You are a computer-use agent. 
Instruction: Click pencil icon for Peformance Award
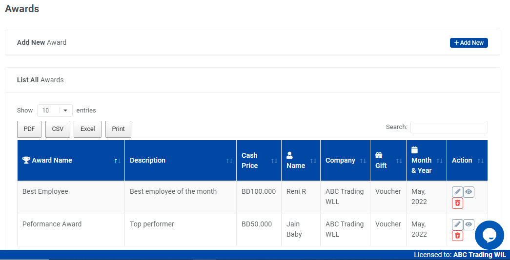(457, 224)
